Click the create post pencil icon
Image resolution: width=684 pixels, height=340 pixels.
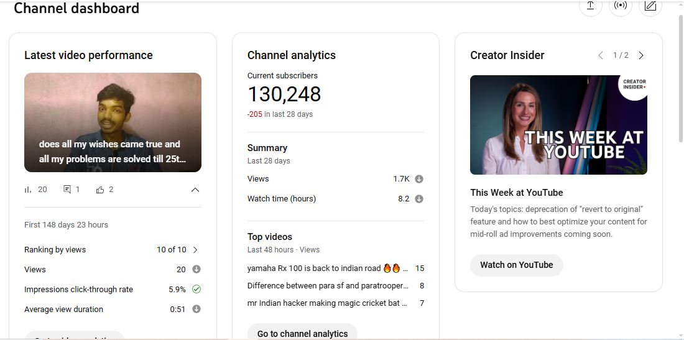[650, 6]
